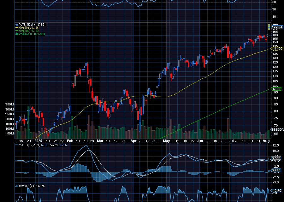
Task: Click the 18 date label in February
Action: (x=86, y=141)
